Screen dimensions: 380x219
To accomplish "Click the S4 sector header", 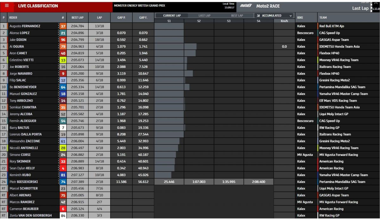I will (259, 21).
